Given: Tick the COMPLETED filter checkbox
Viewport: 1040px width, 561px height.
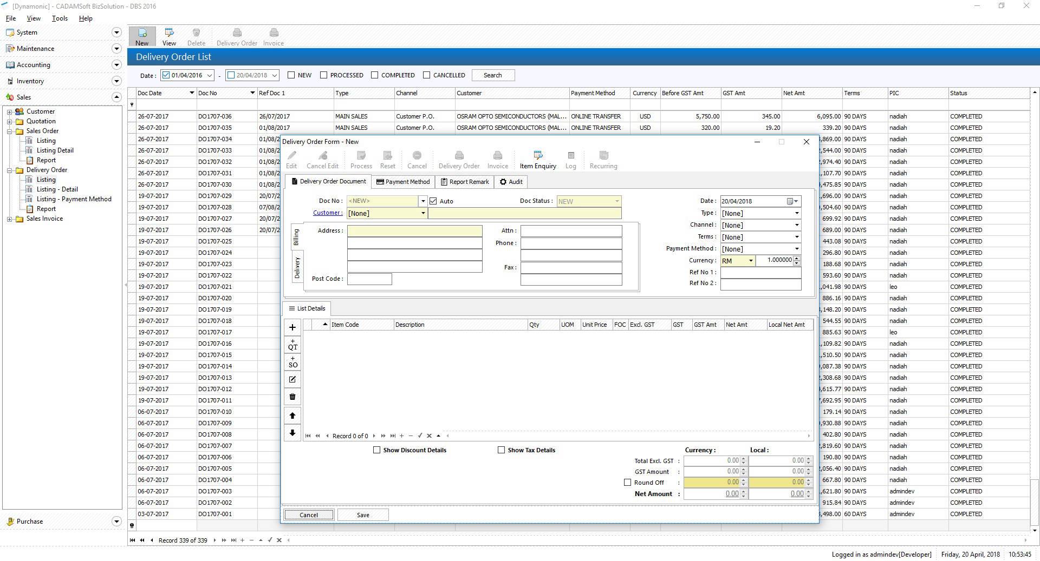Looking at the screenshot, I should pyautogui.click(x=375, y=75).
